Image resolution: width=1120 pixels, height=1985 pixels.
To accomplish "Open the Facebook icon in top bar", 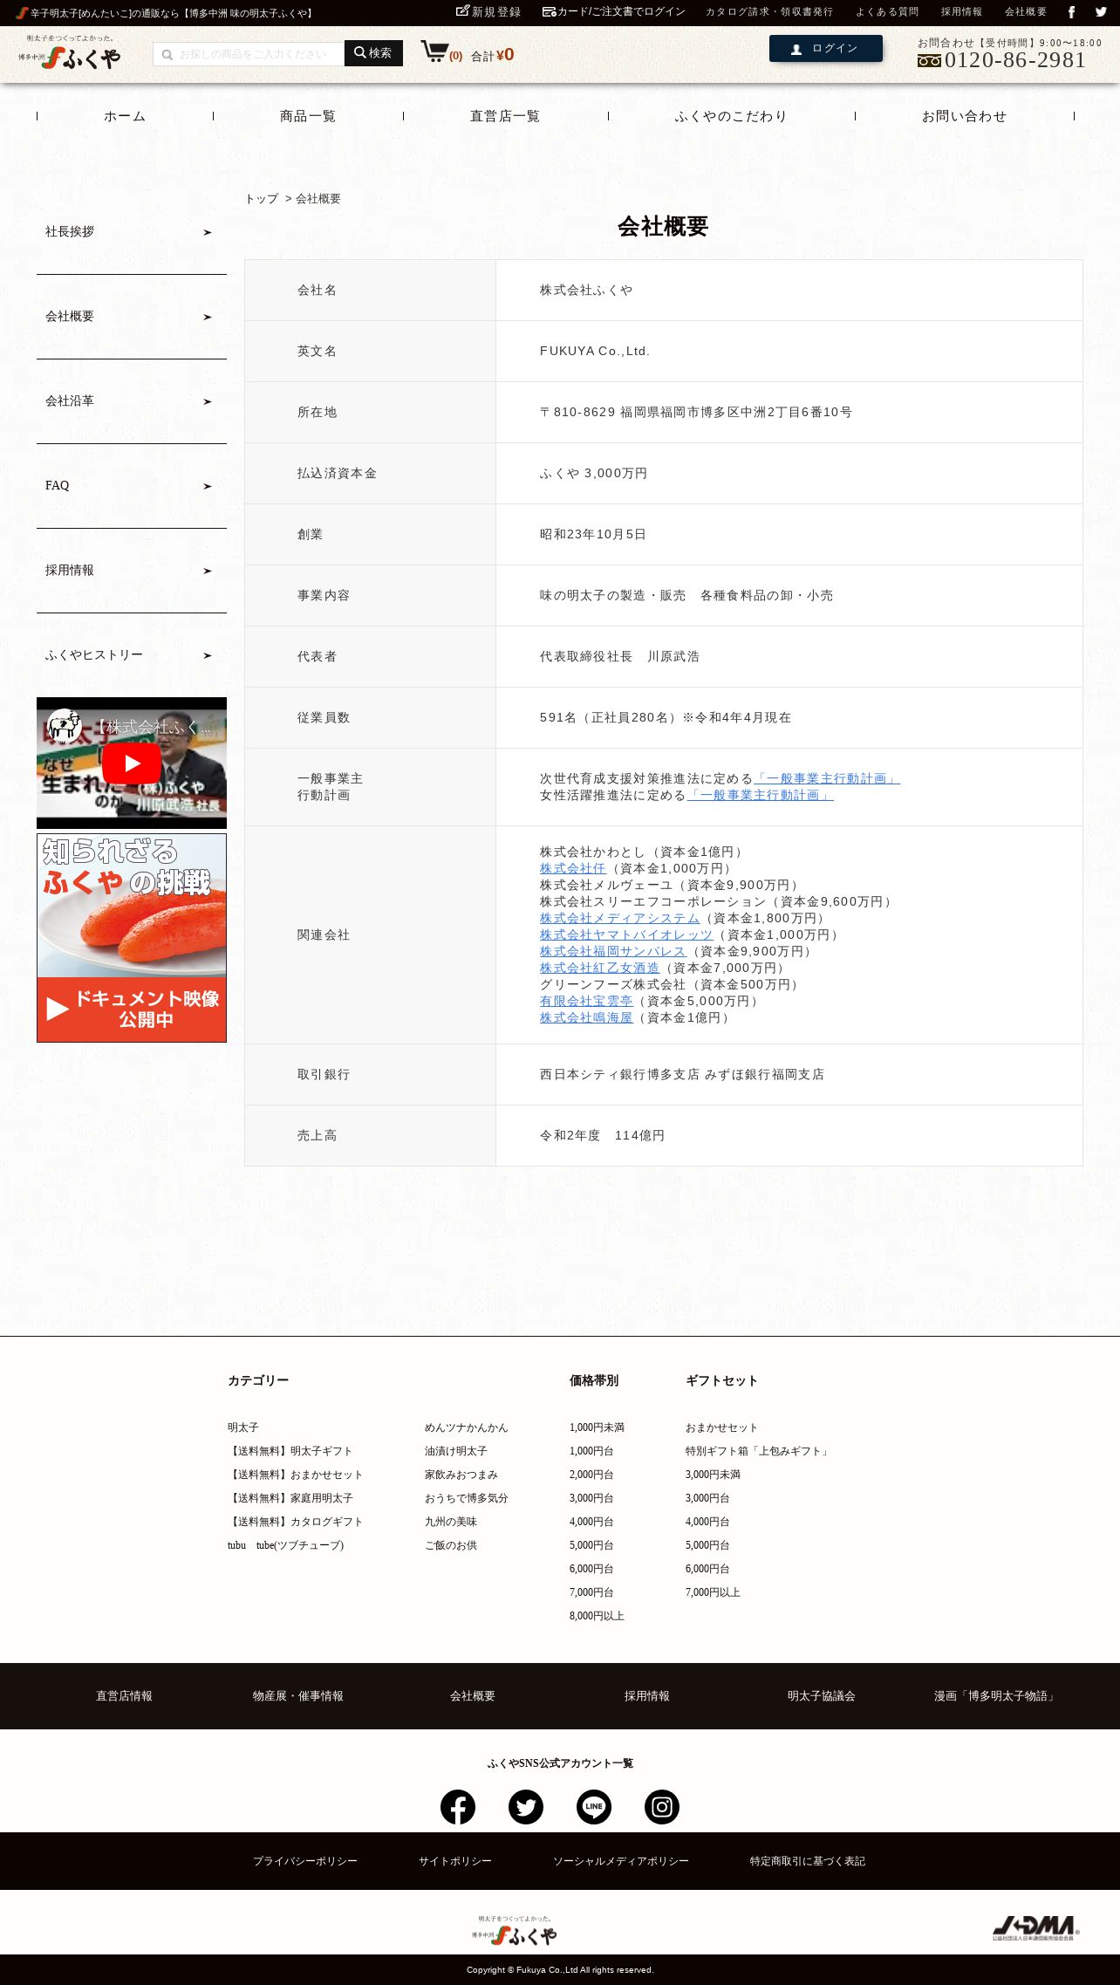I will pos(1072,12).
